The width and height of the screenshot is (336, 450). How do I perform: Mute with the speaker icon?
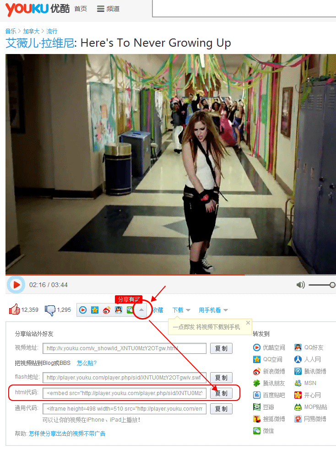click(300, 285)
